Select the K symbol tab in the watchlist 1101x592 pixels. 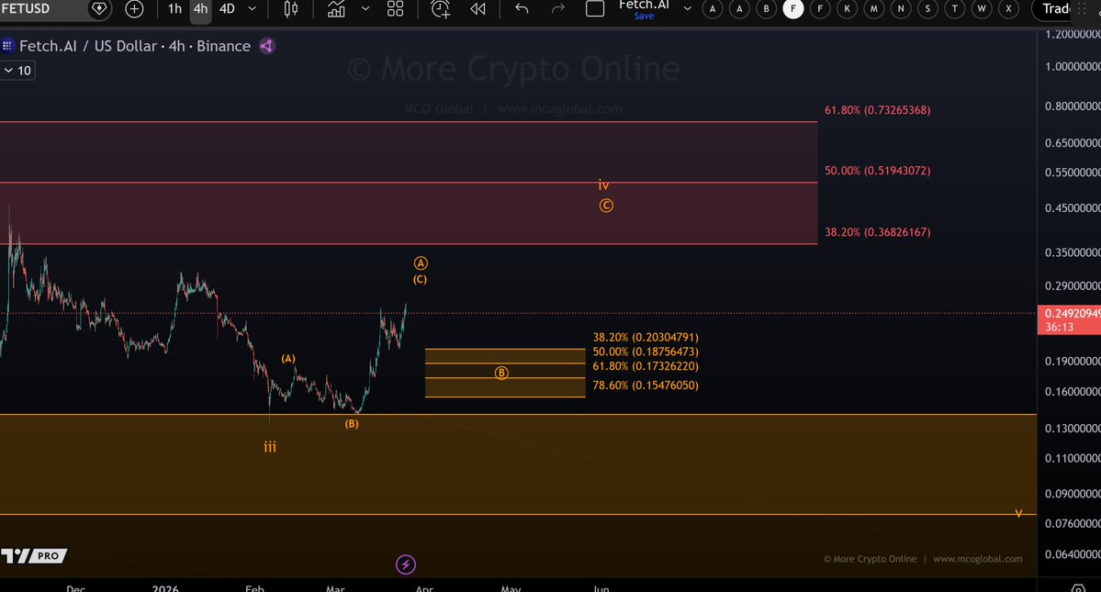click(847, 9)
